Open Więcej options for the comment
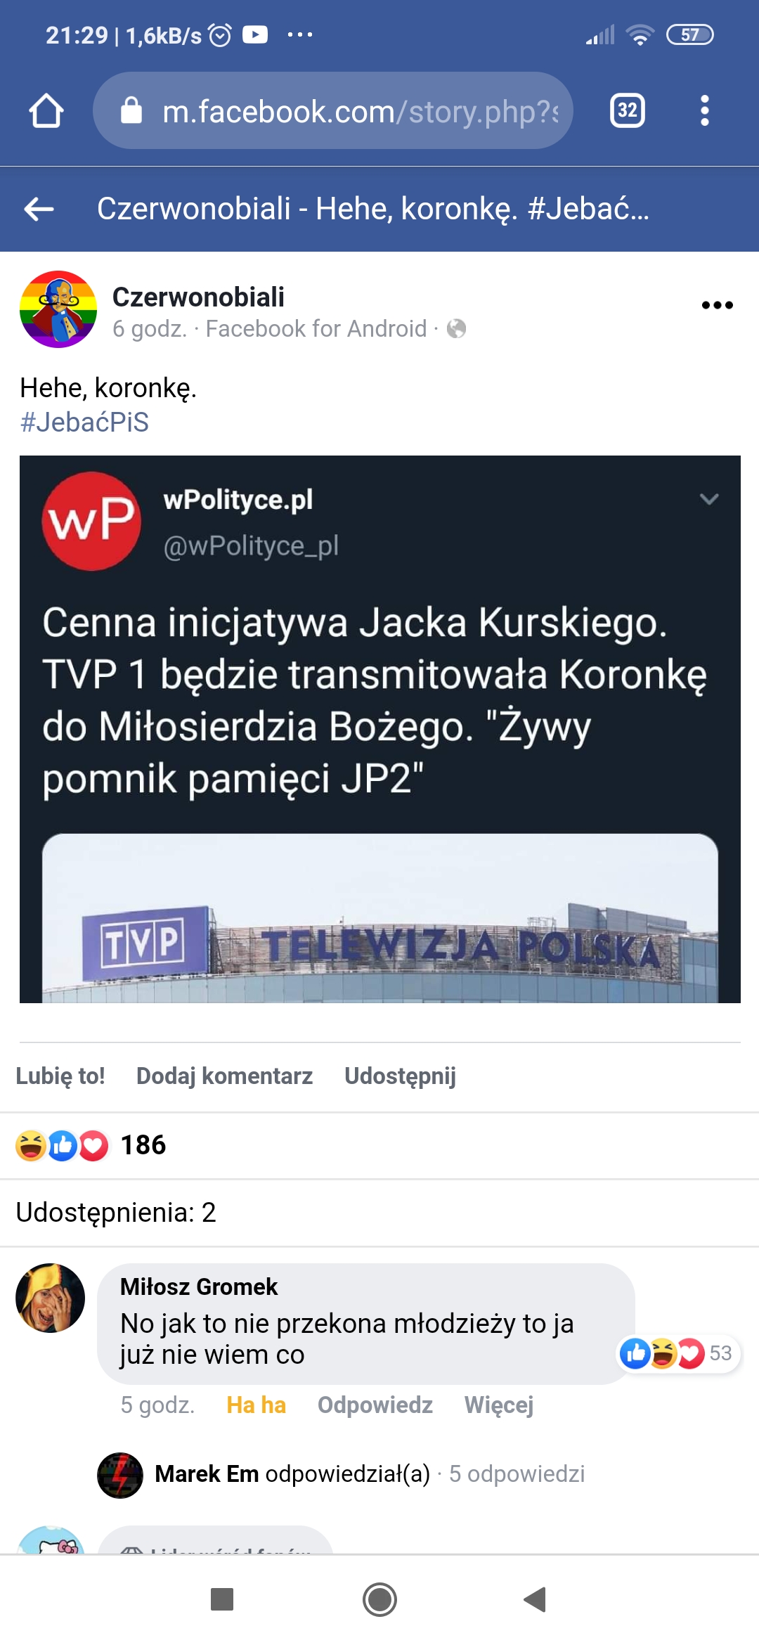 pyautogui.click(x=499, y=1405)
